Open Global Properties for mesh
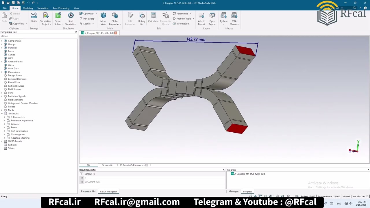 (x=115, y=19)
